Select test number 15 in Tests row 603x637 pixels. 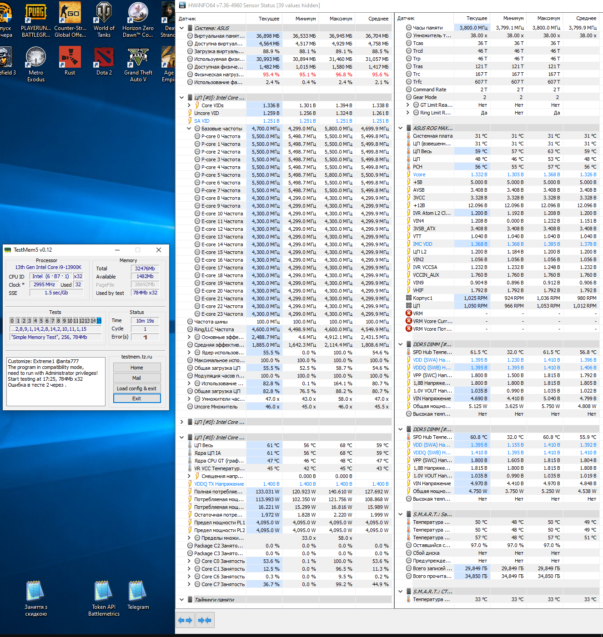pos(99,321)
